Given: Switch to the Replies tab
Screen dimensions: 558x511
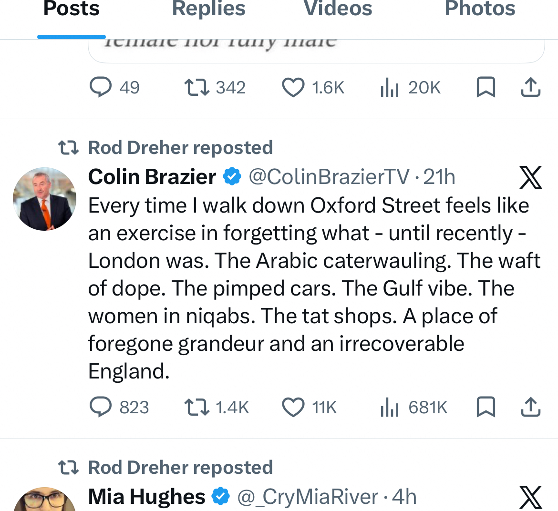Looking at the screenshot, I should click(208, 10).
